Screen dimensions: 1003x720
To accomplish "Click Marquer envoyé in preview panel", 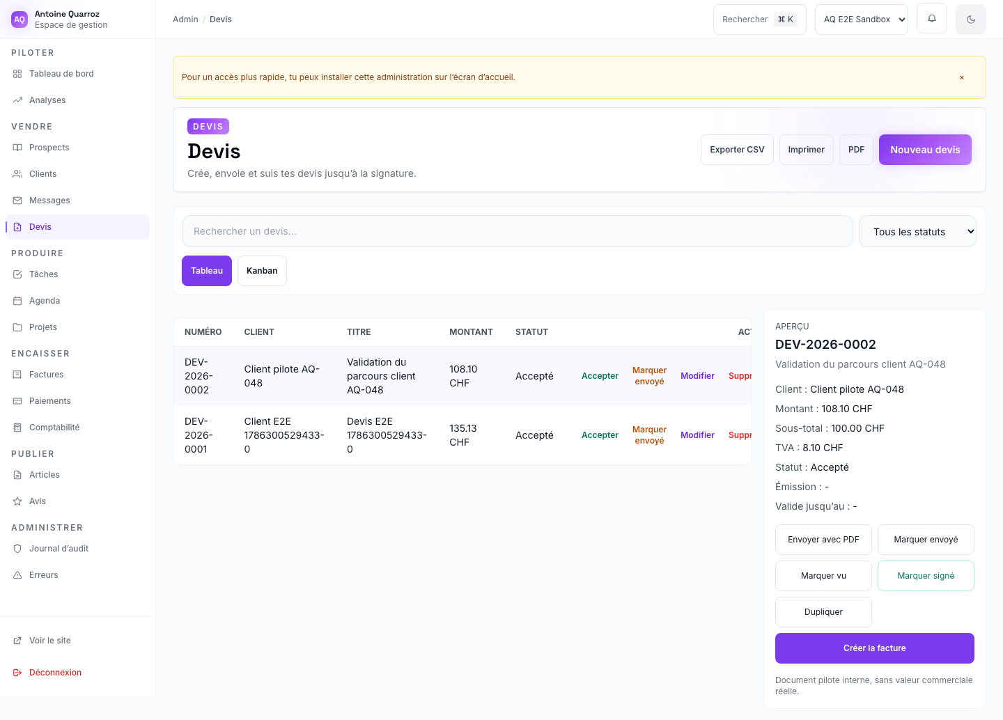I will click(926, 540).
